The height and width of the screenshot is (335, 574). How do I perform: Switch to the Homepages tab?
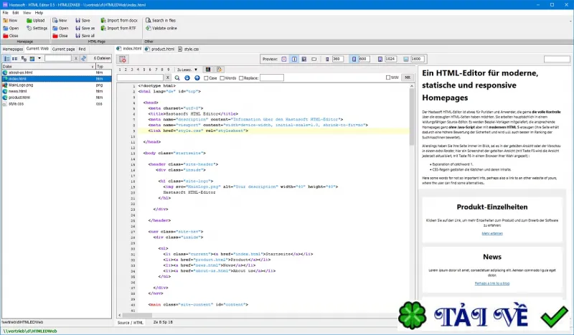[13, 49]
